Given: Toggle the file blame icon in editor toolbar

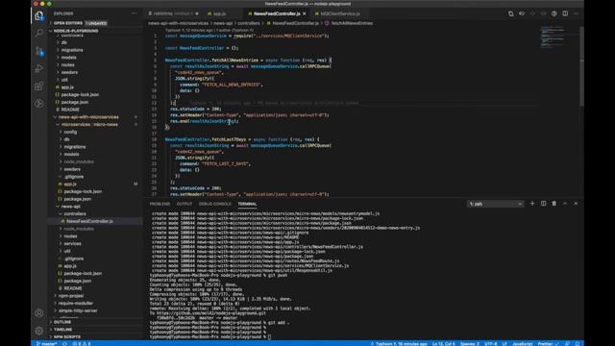Looking at the screenshot, I should tap(554, 13).
